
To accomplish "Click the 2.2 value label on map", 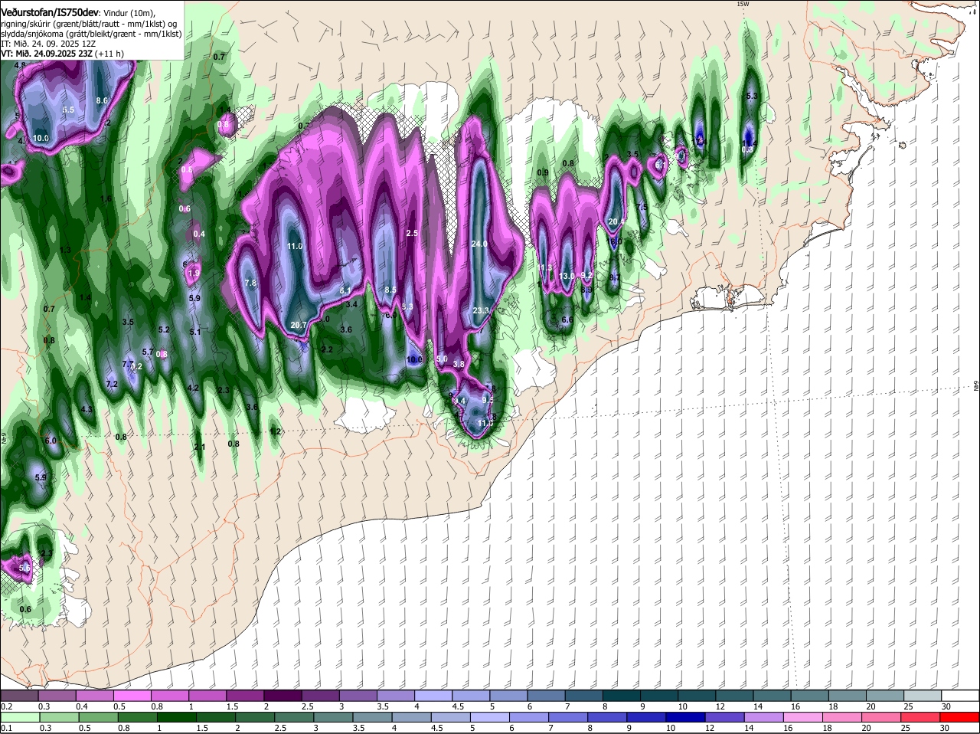I will tap(327, 349).
